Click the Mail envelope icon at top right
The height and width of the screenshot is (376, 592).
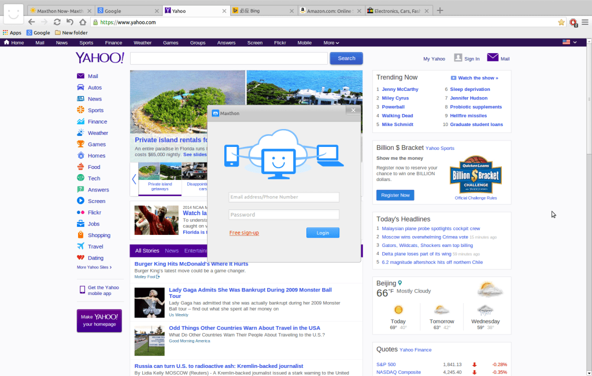pos(493,58)
